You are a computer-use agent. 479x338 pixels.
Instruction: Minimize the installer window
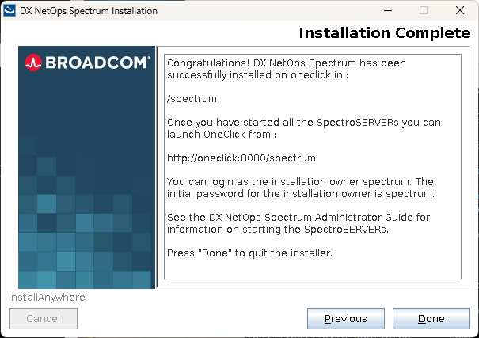coord(387,11)
